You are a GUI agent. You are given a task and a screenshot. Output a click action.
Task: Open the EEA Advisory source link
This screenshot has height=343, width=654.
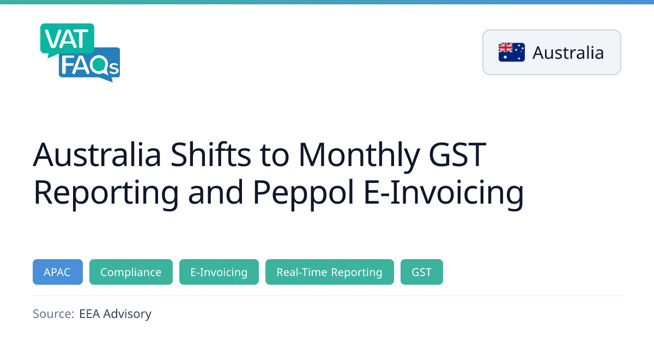coord(115,314)
